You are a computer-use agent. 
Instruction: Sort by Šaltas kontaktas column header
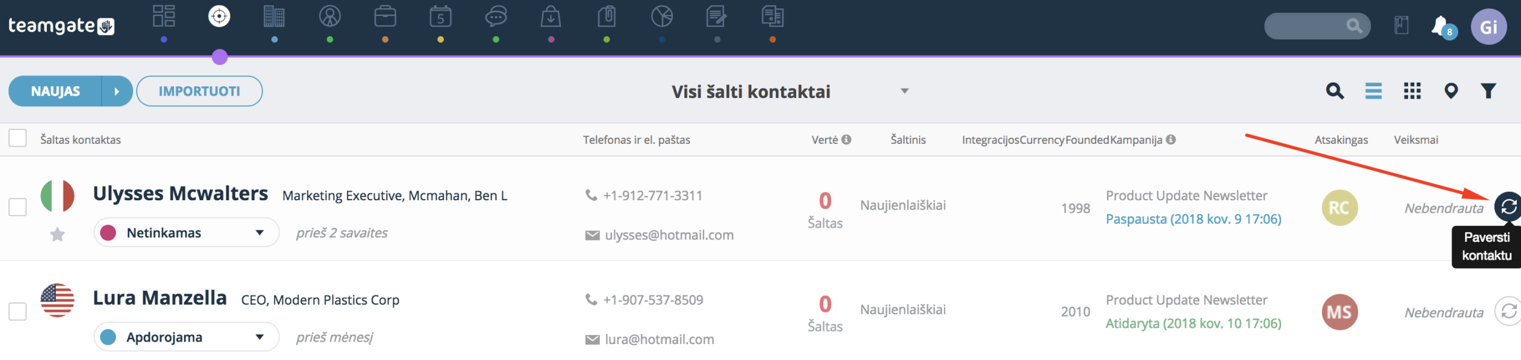click(x=81, y=140)
